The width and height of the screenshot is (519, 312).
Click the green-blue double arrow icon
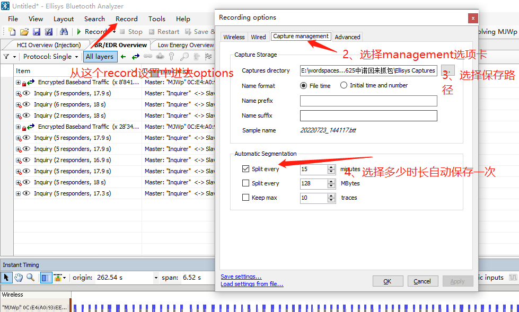[x=135, y=57]
